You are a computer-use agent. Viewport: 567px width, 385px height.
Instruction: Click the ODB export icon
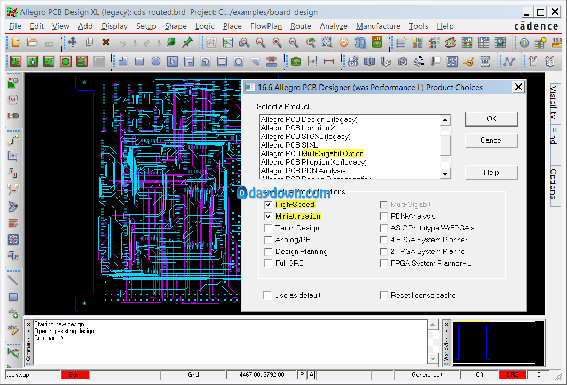[x=353, y=62]
